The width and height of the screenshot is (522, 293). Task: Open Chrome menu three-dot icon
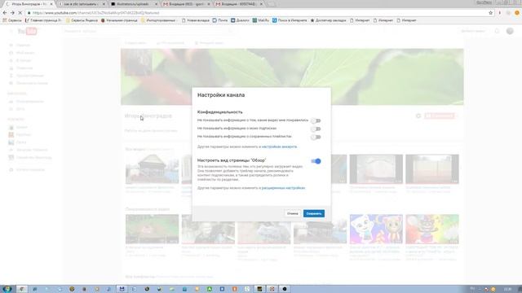pos(517,13)
